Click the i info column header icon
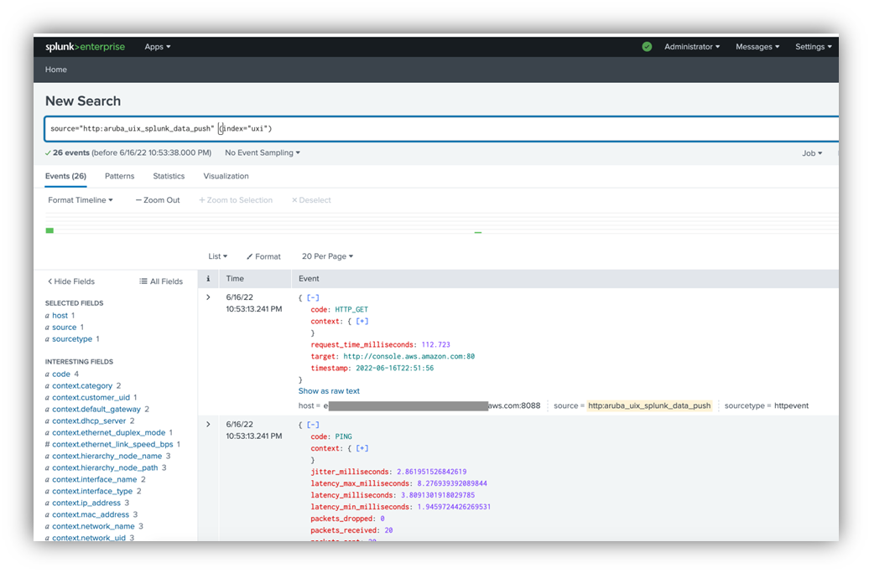This screenshot has width=869, height=573. tap(208, 278)
